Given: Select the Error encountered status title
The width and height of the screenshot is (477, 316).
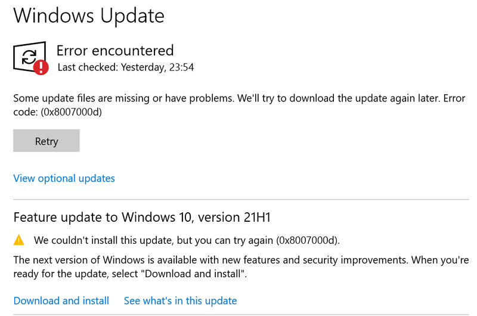Looking at the screenshot, I should [115, 50].
